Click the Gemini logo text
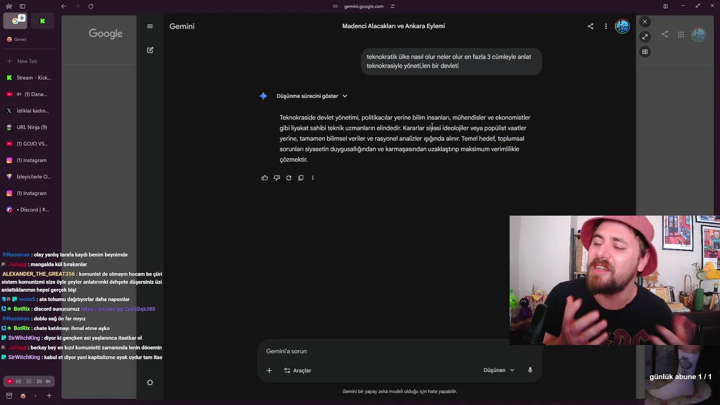The height and width of the screenshot is (405, 720). tap(182, 26)
